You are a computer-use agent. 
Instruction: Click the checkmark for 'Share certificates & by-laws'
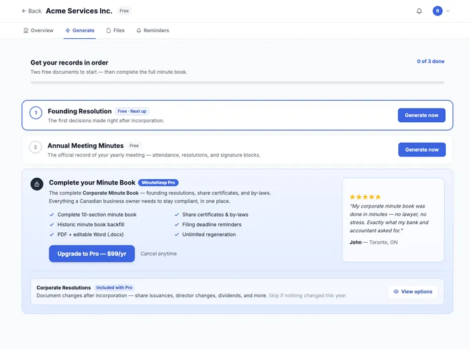177,215
